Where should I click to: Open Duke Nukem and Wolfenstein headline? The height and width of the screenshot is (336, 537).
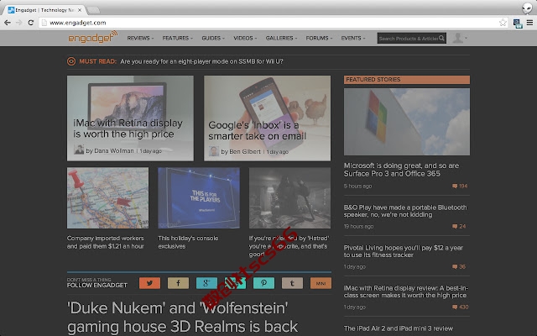tap(183, 318)
